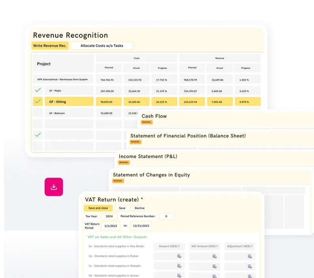This screenshot has width=314, height=278.
Task: Click the highlighted cell 98,830.00
Action: click(109, 102)
